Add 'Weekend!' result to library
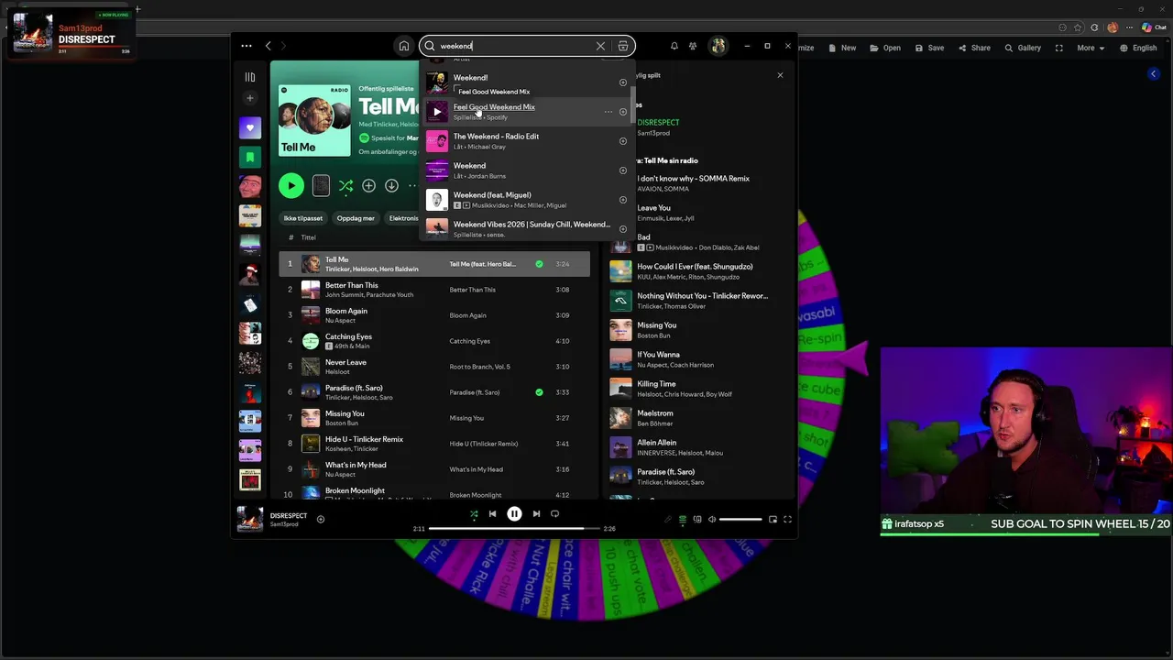 623,82
